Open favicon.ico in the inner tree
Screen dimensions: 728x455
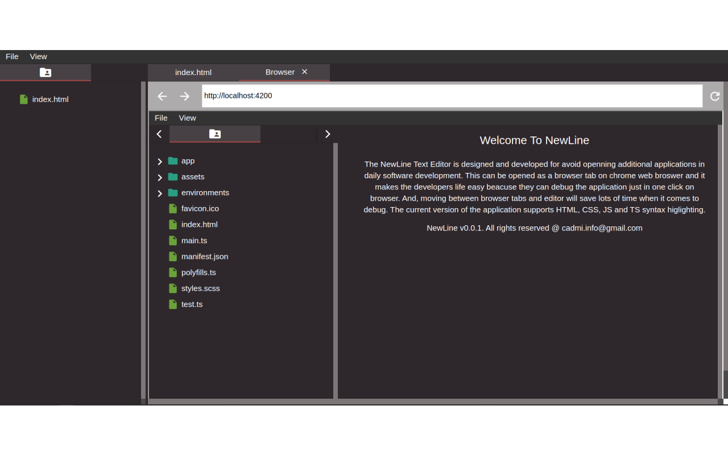tap(200, 209)
